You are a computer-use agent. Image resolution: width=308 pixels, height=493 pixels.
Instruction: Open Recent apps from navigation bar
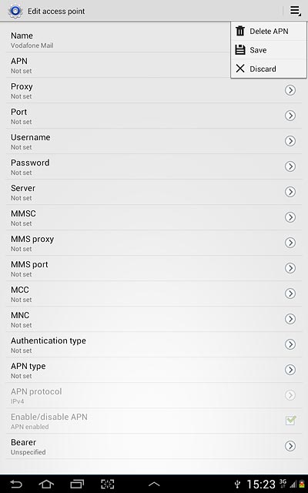pyautogui.click(x=77, y=484)
